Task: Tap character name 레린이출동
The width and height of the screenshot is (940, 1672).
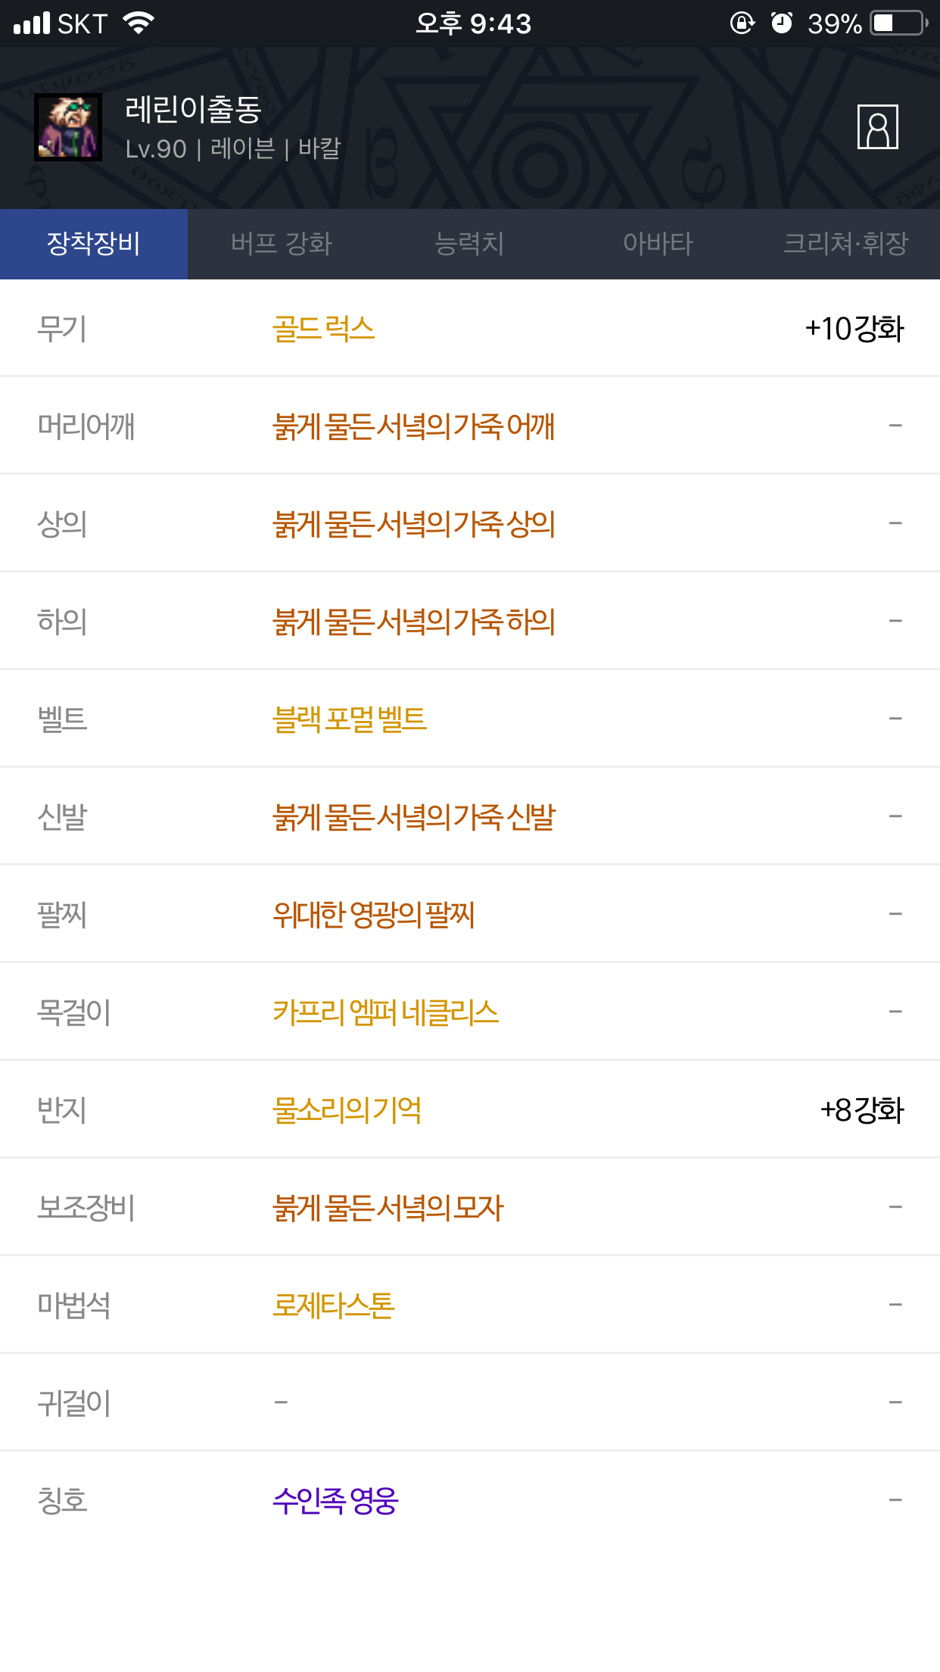Action: [x=194, y=110]
